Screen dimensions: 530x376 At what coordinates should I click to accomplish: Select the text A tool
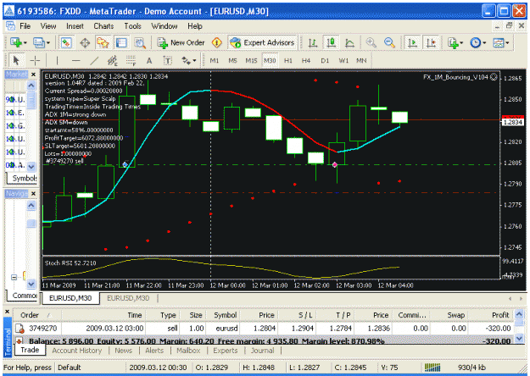pos(149,61)
